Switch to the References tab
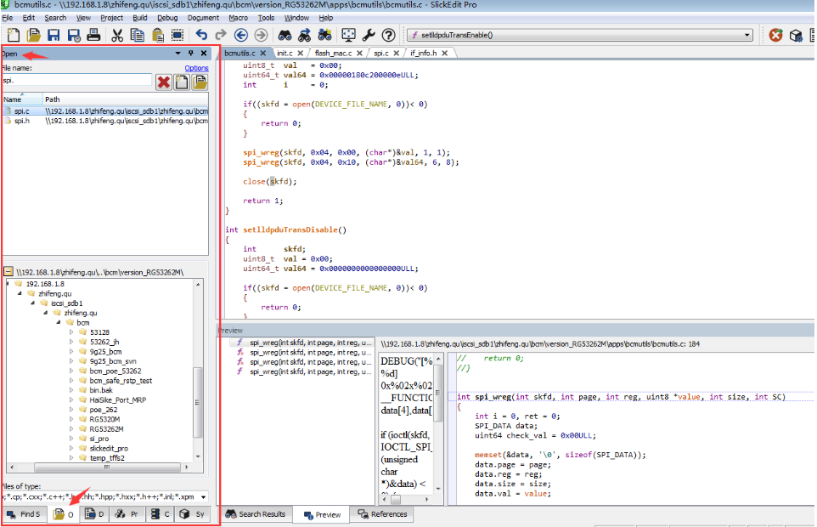Viewport: 817px width, 527px height. pos(381,514)
